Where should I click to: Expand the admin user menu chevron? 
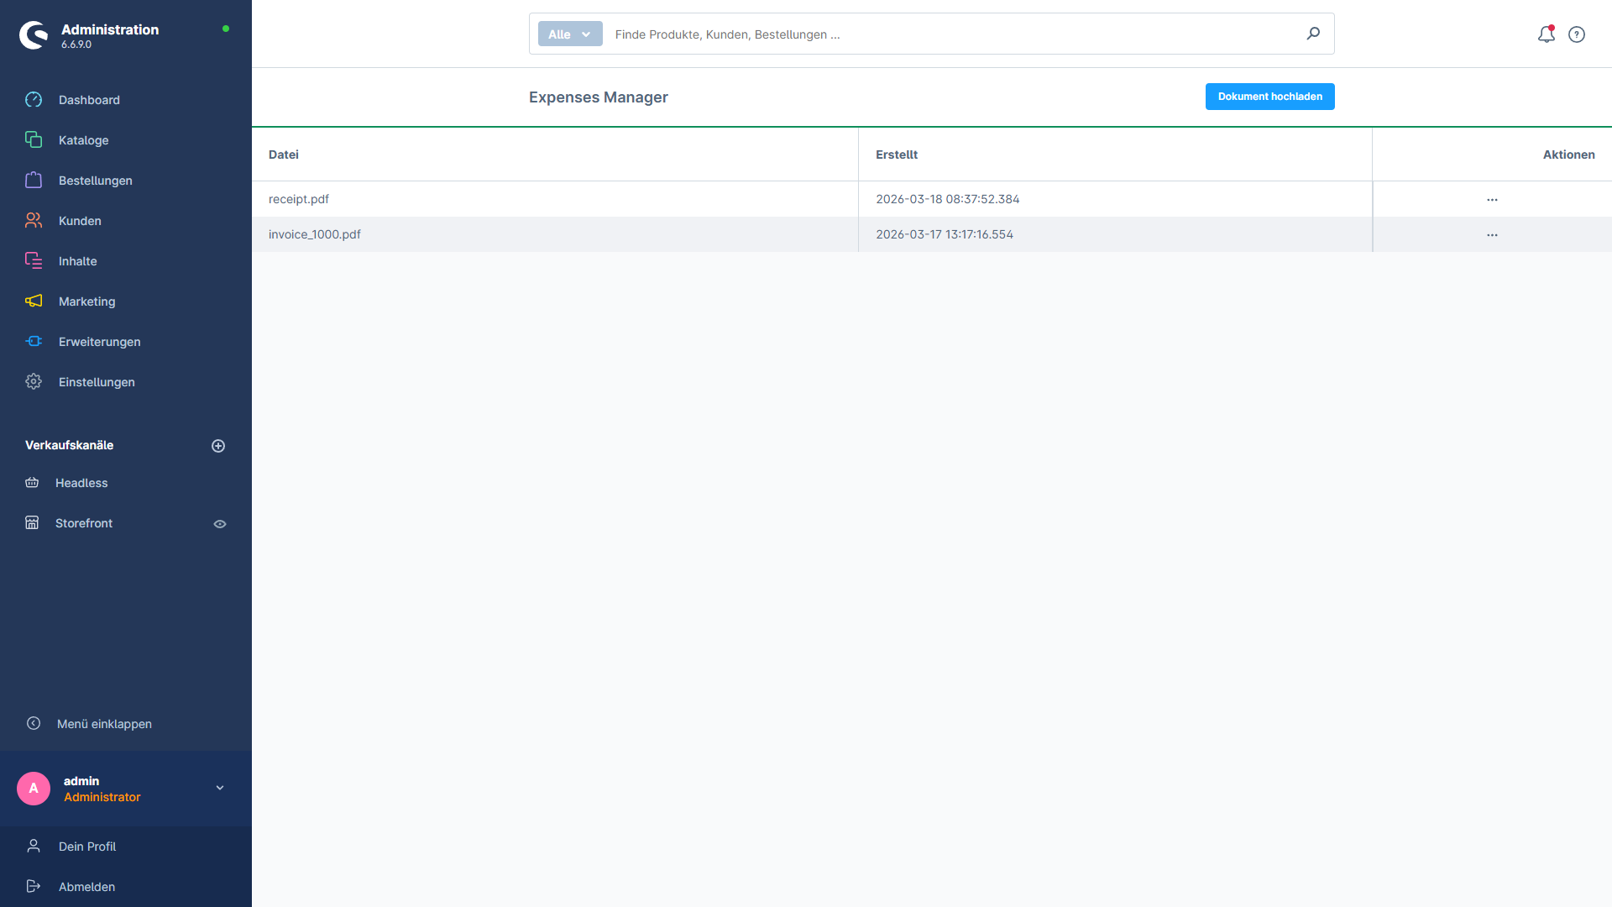219,788
